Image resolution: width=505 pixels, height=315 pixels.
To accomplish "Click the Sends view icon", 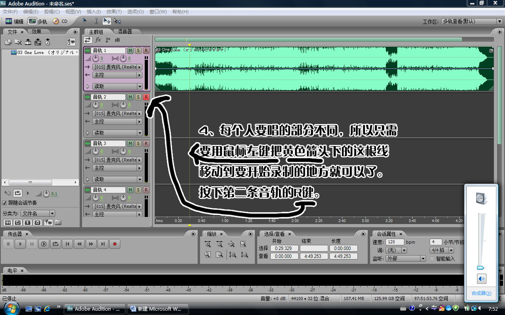I will (108, 40).
